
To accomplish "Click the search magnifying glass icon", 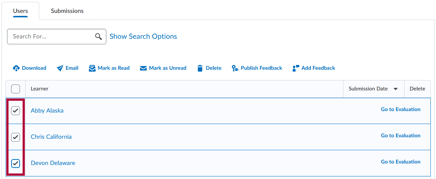I will tap(99, 37).
